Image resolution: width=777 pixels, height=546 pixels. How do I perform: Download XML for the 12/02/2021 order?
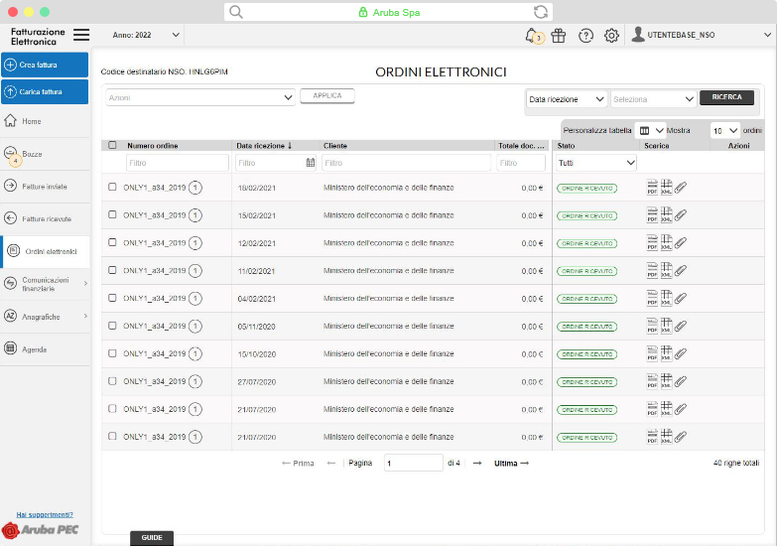click(x=667, y=243)
